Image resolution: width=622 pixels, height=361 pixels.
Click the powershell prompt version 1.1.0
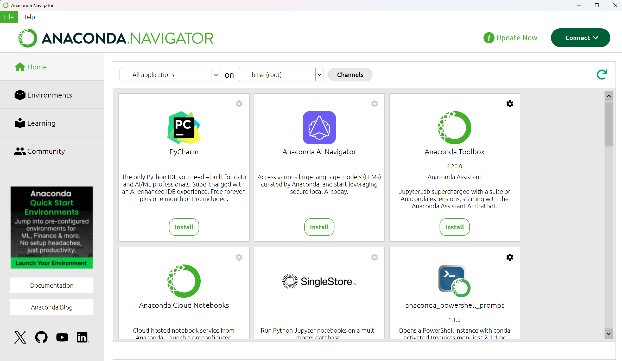[x=454, y=320]
